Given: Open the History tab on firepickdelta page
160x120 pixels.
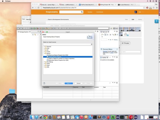Looking at the screenshot, I should [140, 19].
